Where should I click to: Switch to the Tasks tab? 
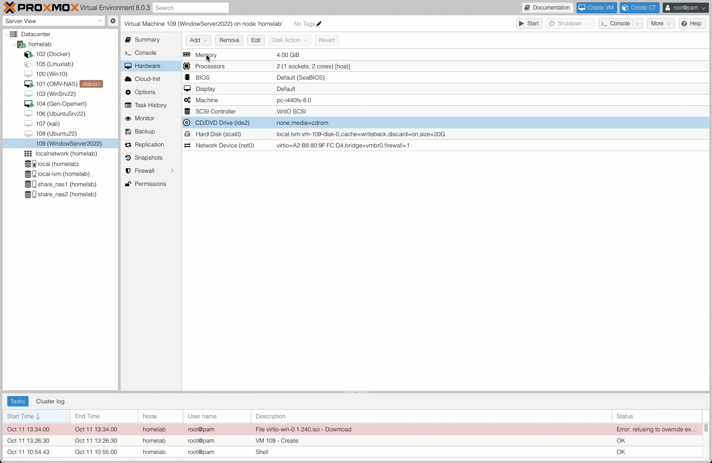coord(18,402)
